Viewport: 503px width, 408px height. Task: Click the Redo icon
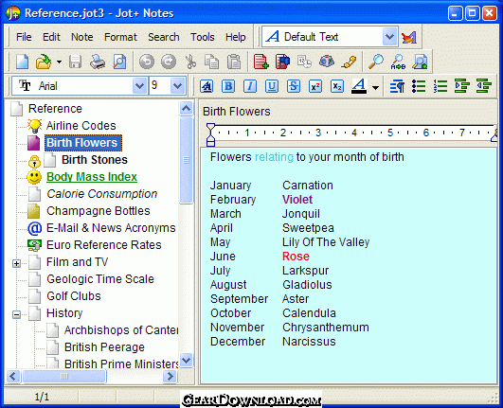[169, 62]
